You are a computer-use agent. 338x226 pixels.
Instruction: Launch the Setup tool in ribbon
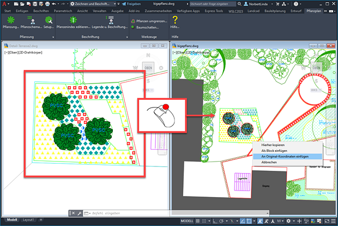[49, 21]
